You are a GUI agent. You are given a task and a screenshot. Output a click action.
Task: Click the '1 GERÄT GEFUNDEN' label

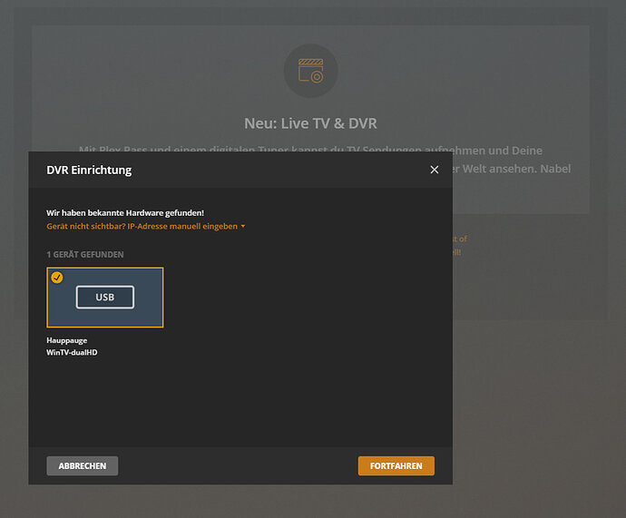coord(85,255)
